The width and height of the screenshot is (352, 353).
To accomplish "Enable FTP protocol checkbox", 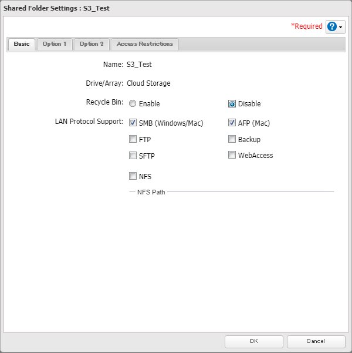I will click(133, 140).
